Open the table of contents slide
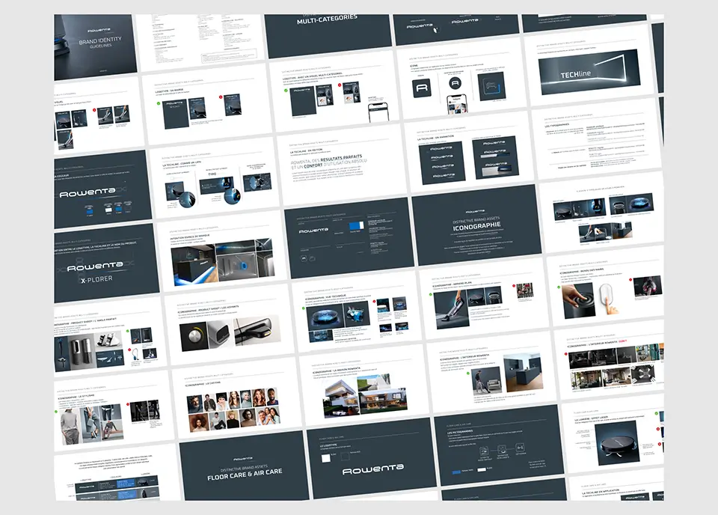The image size is (718, 515). point(200,40)
